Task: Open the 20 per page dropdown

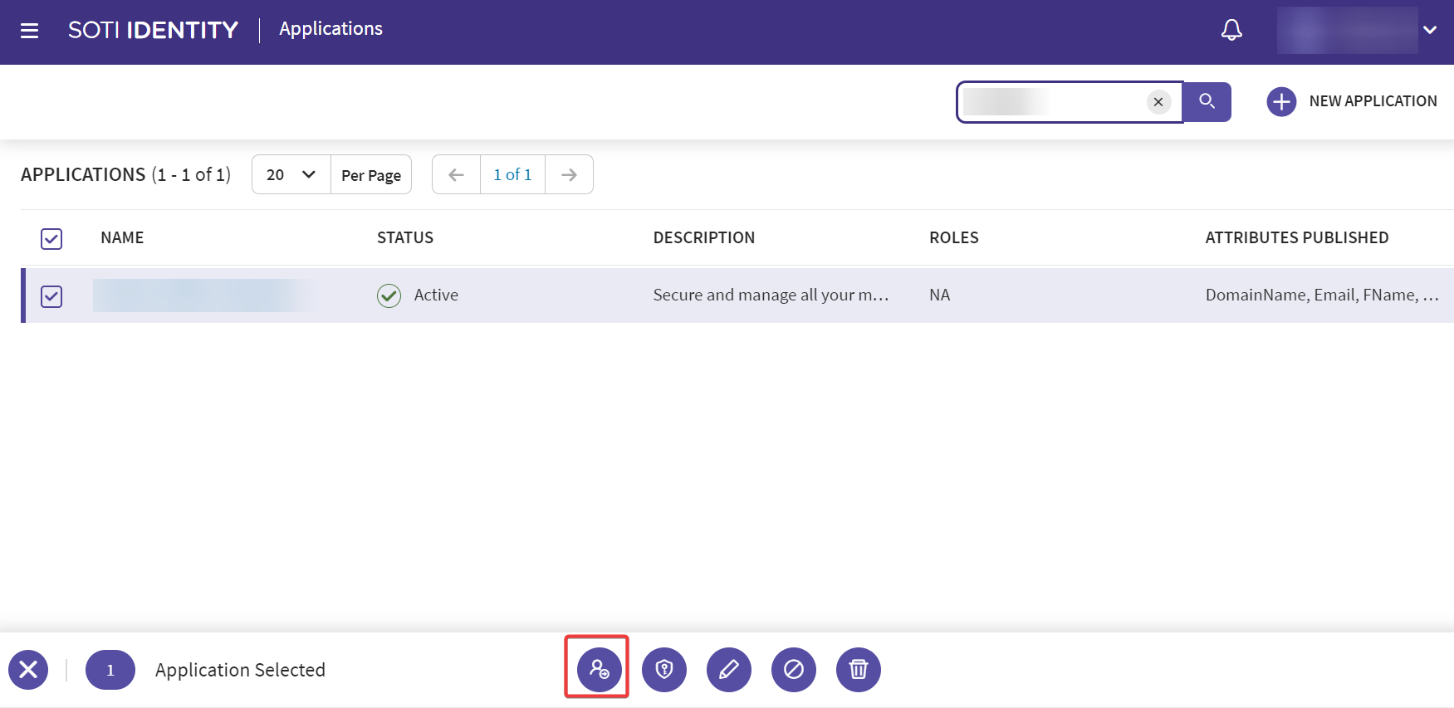Action: 291,174
